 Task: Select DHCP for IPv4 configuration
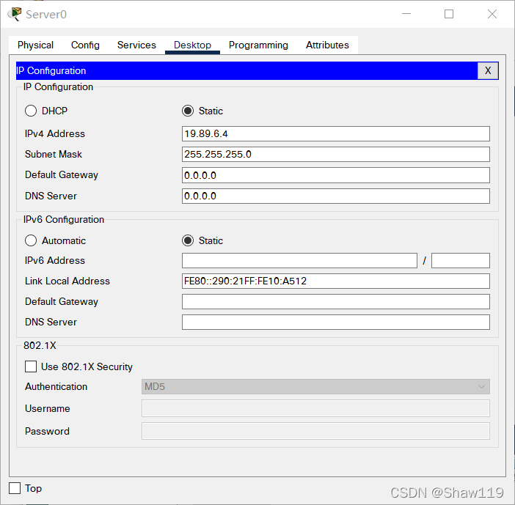coord(31,111)
